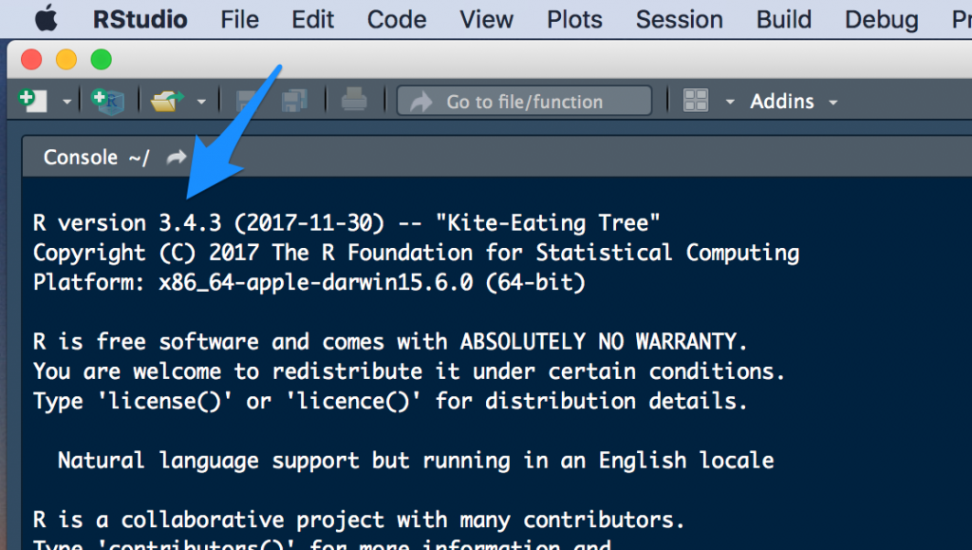Click the Print icon
This screenshot has width=972, height=550.
point(354,100)
